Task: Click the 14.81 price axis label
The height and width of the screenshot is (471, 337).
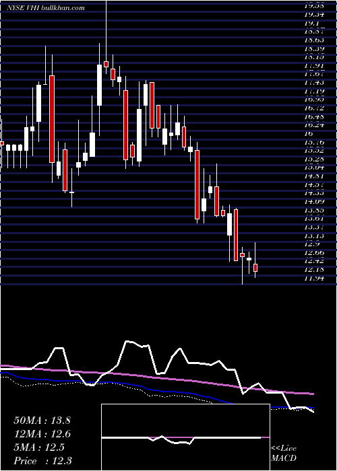Action: point(314,176)
